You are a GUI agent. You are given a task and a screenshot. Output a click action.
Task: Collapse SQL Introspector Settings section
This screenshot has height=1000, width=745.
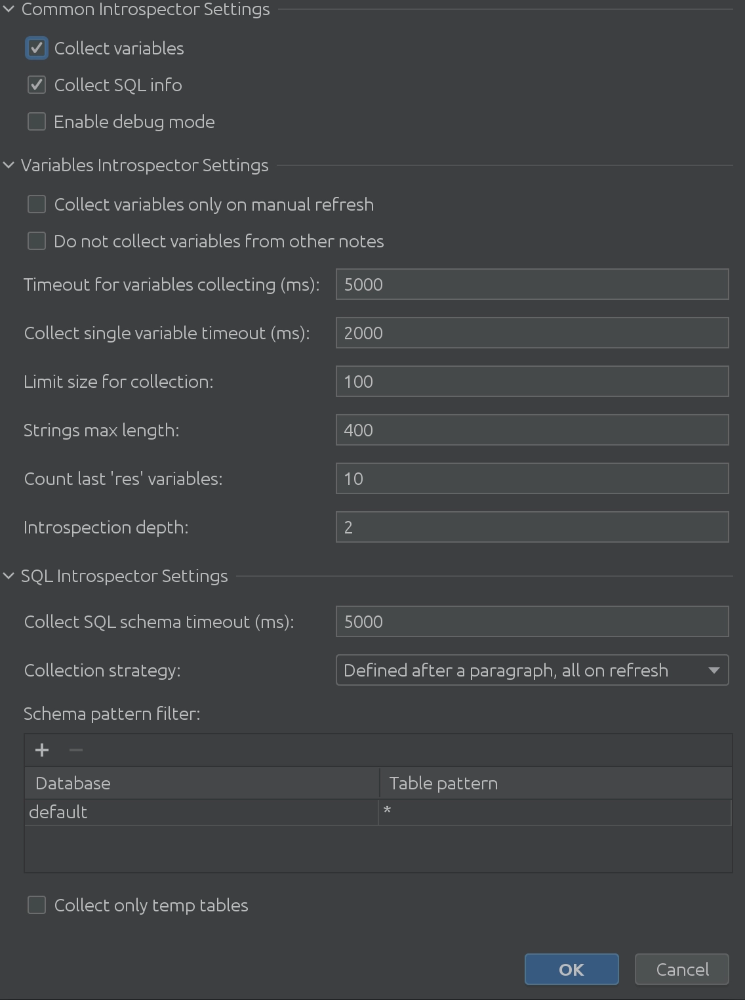point(9,576)
